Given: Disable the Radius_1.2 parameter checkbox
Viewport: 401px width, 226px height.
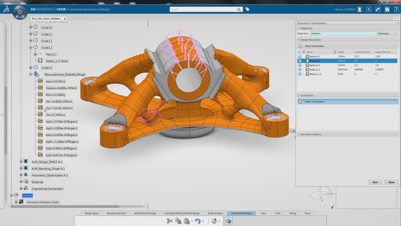Looking at the screenshot, I should point(300,74).
